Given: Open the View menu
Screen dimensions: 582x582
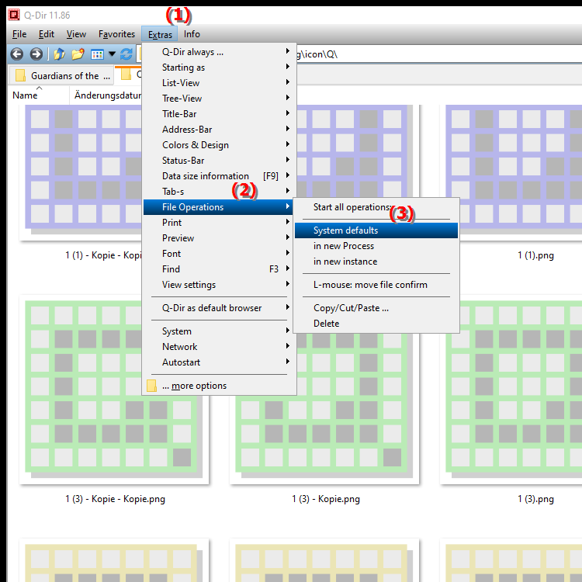Looking at the screenshot, I should coord(76,34).
